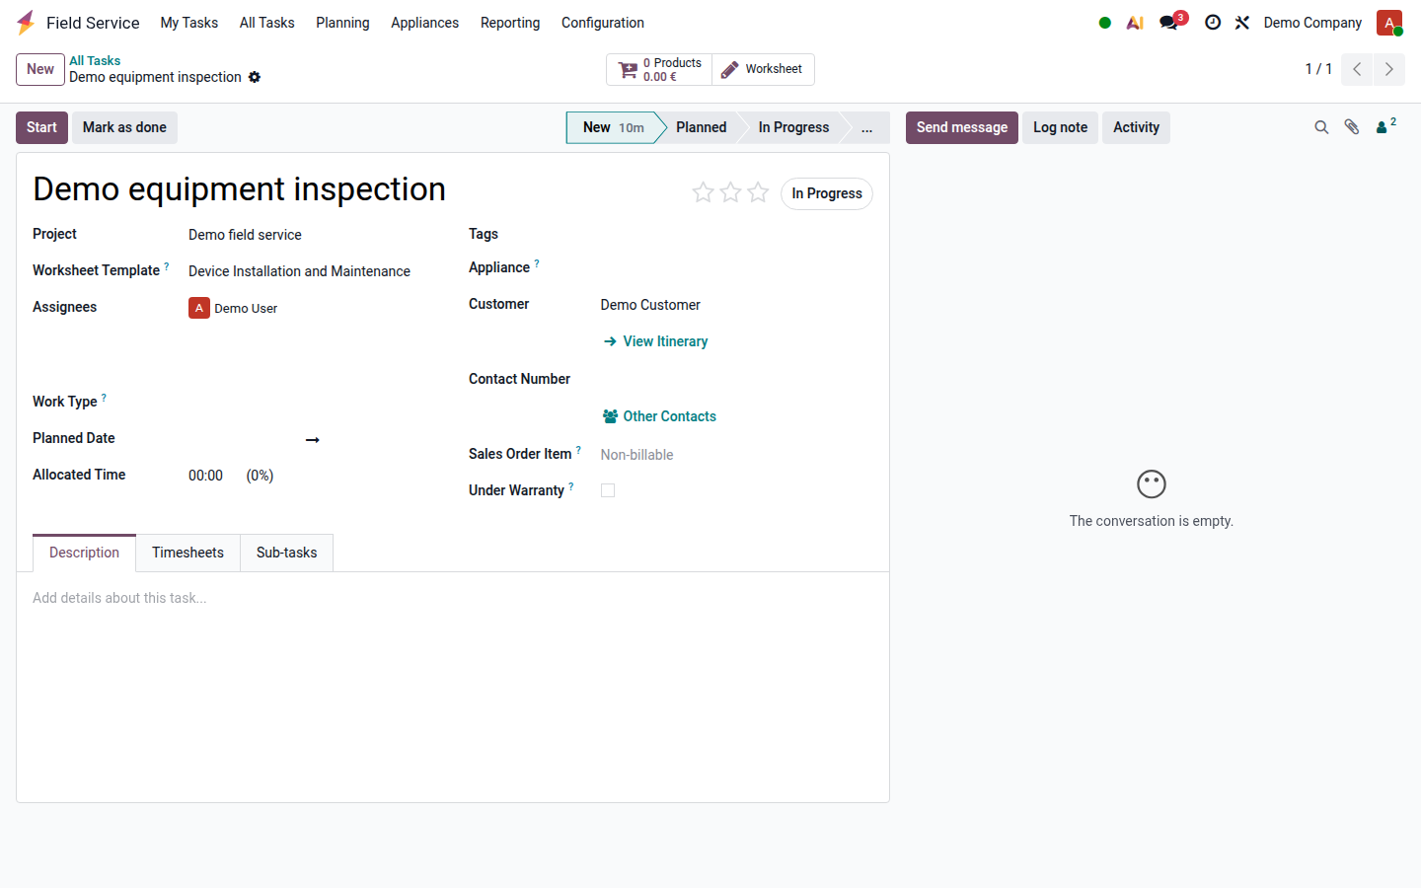Expand the more stages ellipsis
This screenshot has height=888, width=1421.
click(866, 127)
